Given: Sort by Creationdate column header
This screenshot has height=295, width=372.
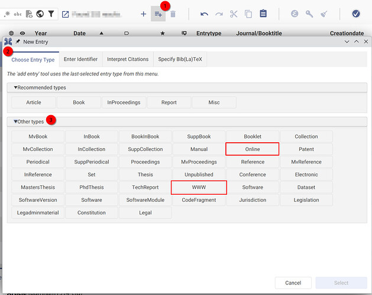Looking at the screenshot, I should [x=347, y=34].
